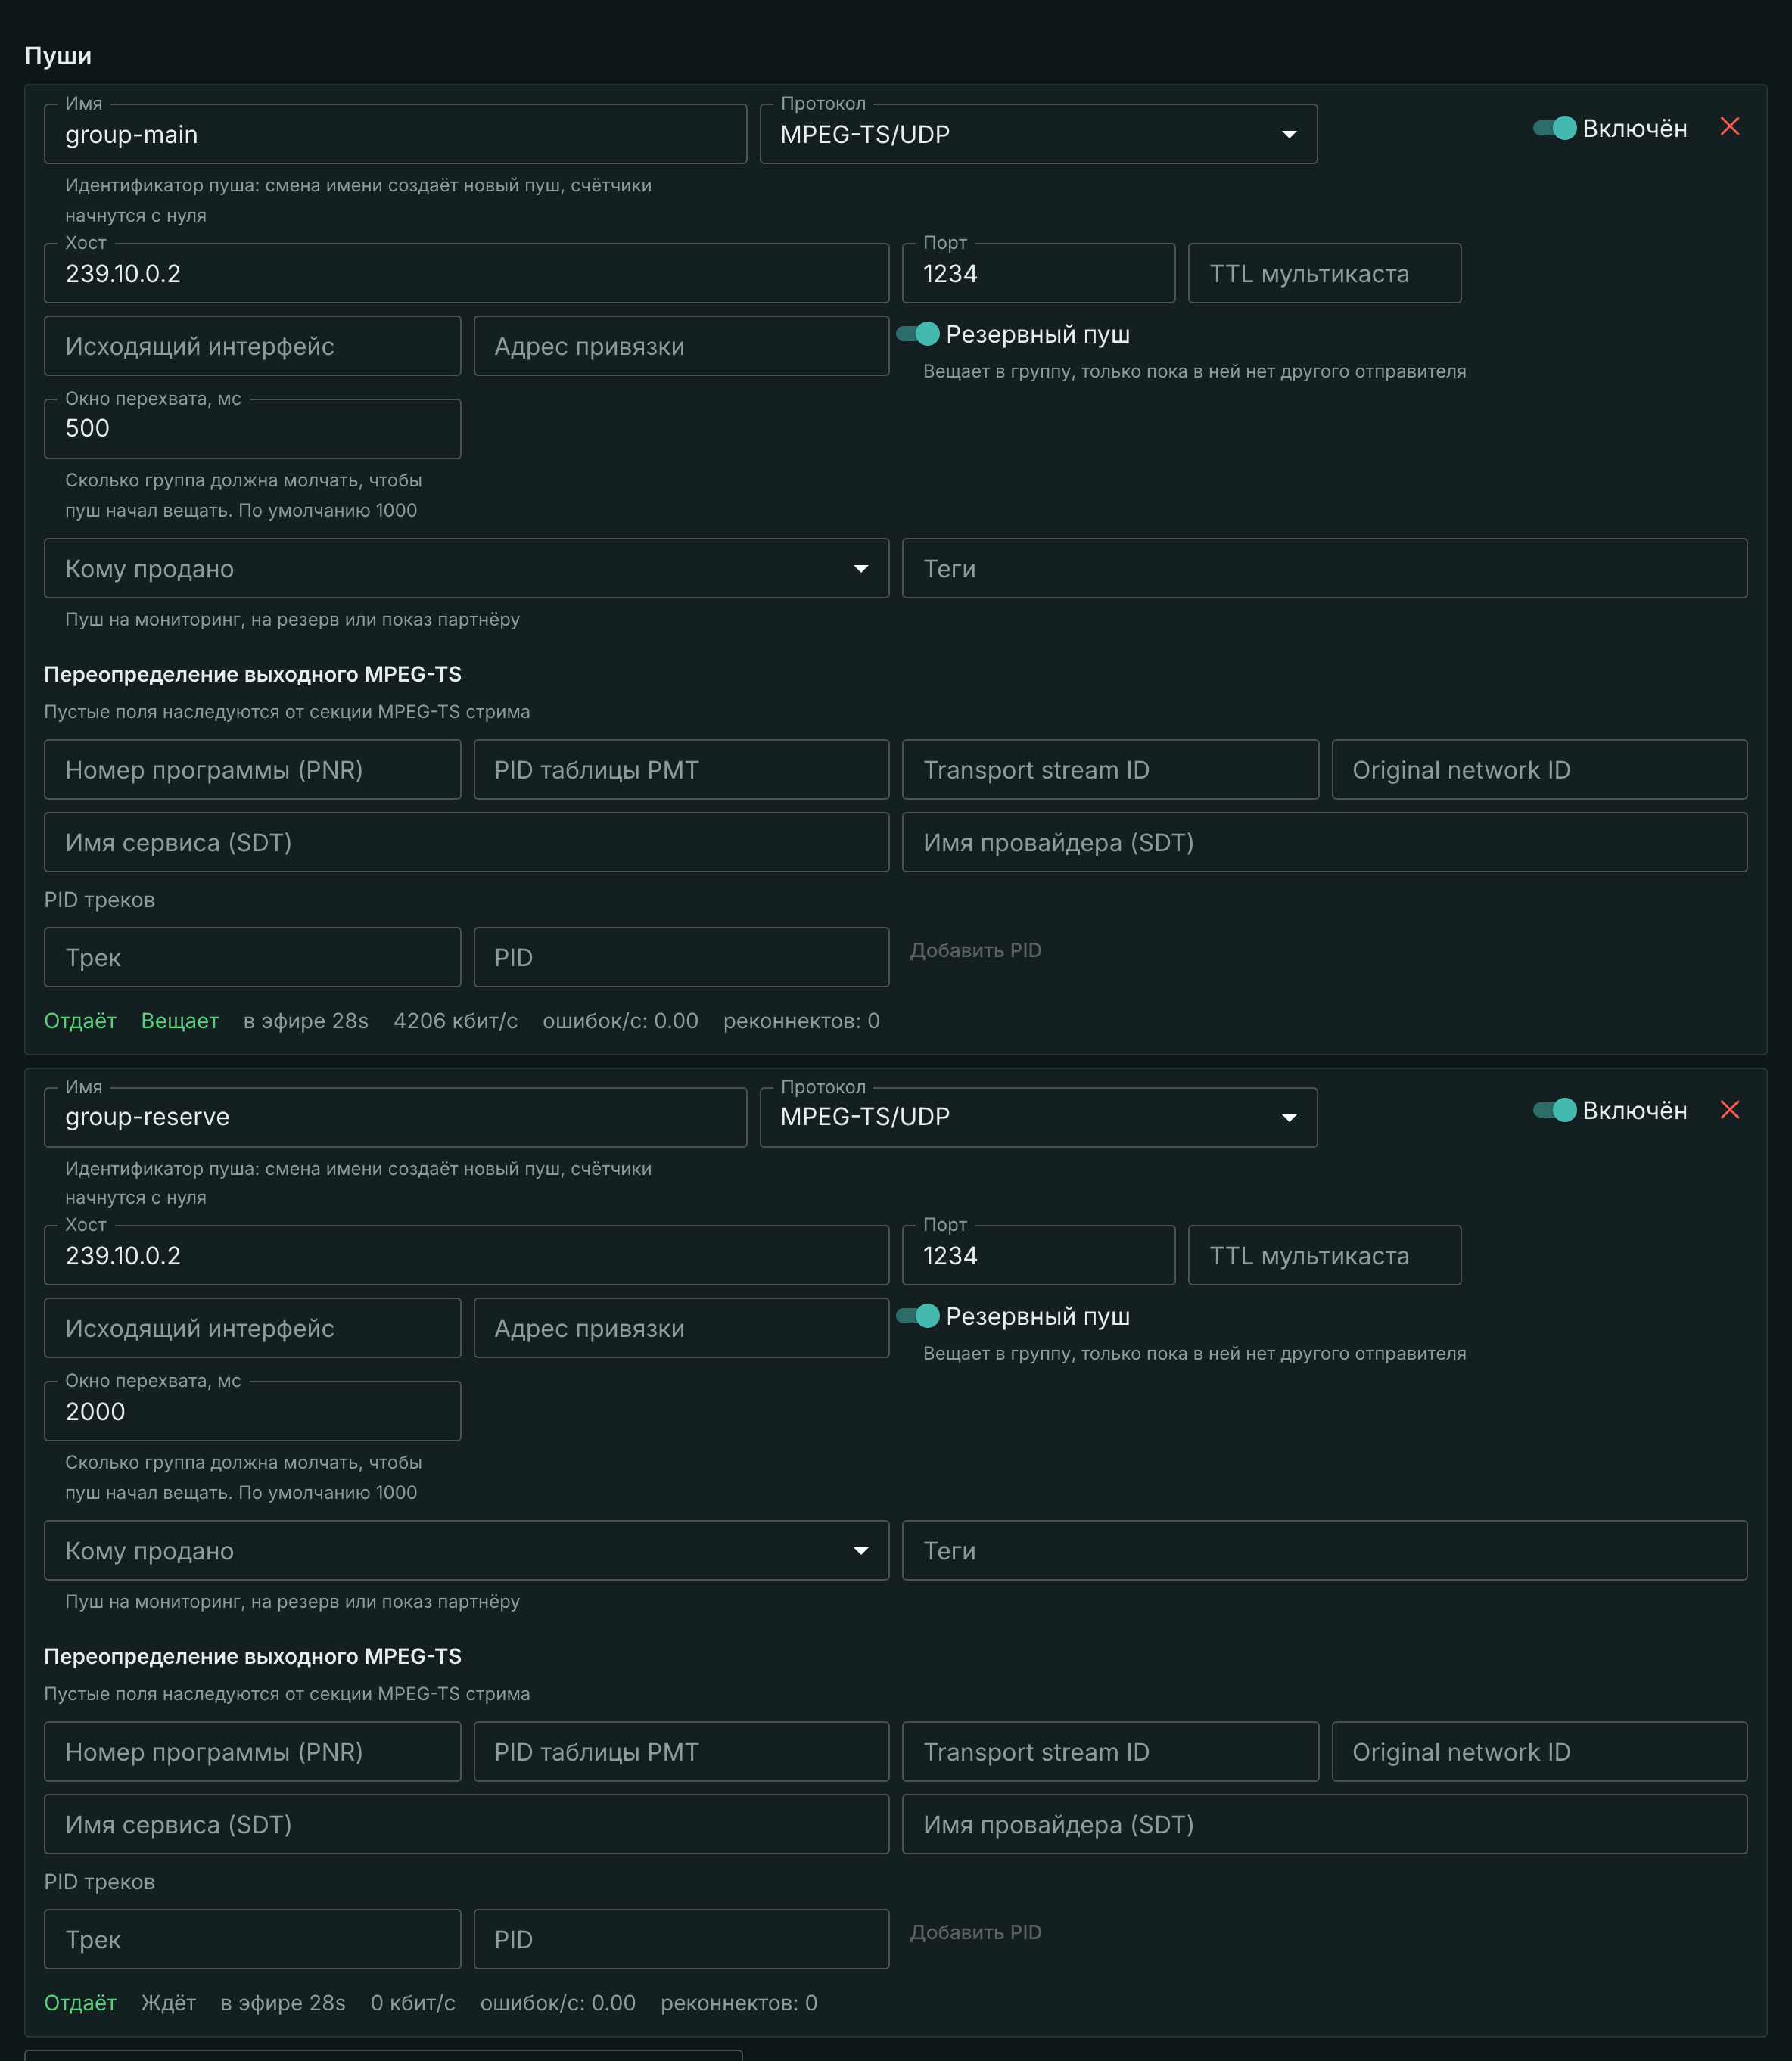Click Адрес привязки field in group-reserve

(x=681, y=1328)
